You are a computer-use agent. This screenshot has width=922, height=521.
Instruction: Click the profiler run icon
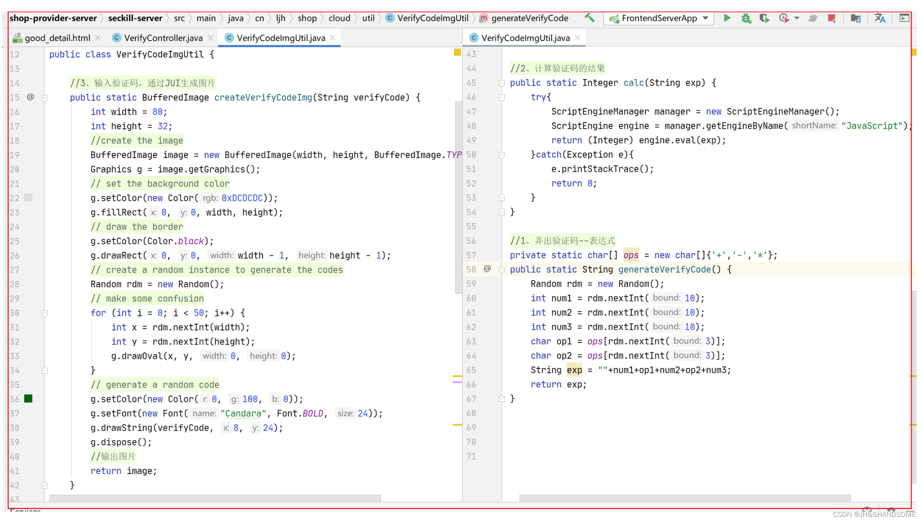pyautogui.click(x=784, y=18)
